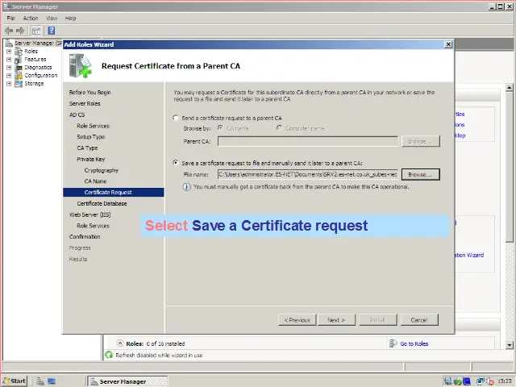
Task: Open the View menu
Action: [x=52, y=18]
